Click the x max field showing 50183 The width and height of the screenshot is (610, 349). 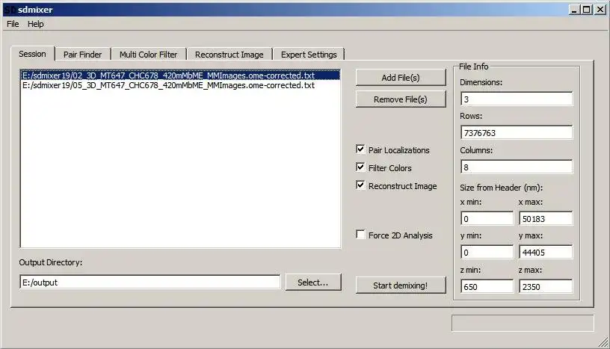tap(546, 219)
